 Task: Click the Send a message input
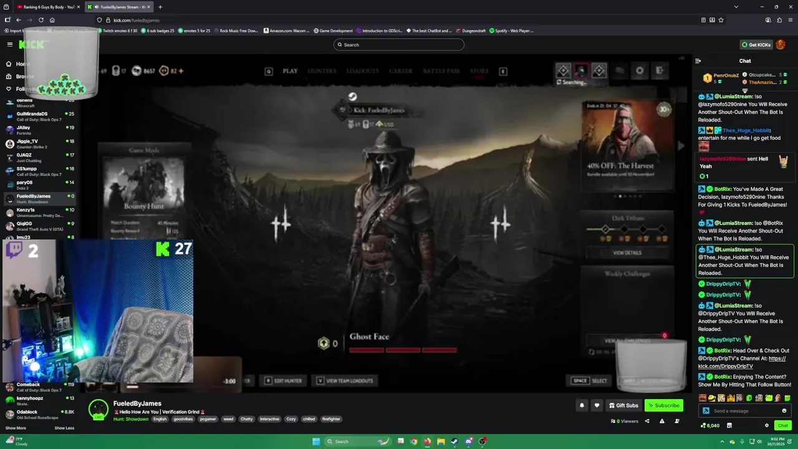[744, 411]
